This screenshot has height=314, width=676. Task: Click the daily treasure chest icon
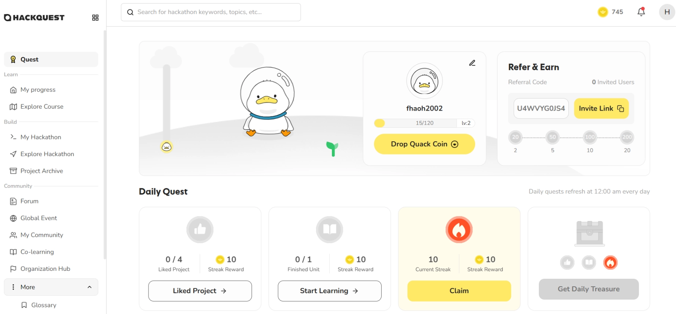pyautogui.click(x=589, y=233)
